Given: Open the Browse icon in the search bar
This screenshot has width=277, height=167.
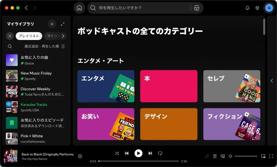Looking at the screenshot, I should 197,8.
